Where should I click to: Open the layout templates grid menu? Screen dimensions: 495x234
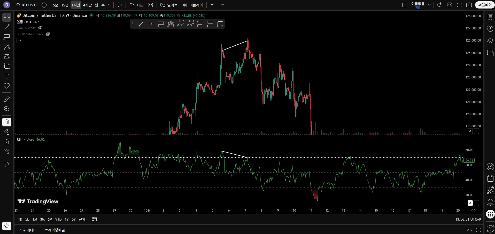[x=151, y=5]
